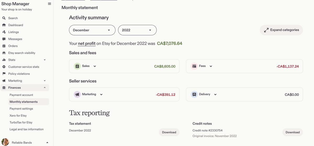This screenshot has height=146, width=314.
Task: Open Xero for Etsy
Action: click(x=18, y=115)
